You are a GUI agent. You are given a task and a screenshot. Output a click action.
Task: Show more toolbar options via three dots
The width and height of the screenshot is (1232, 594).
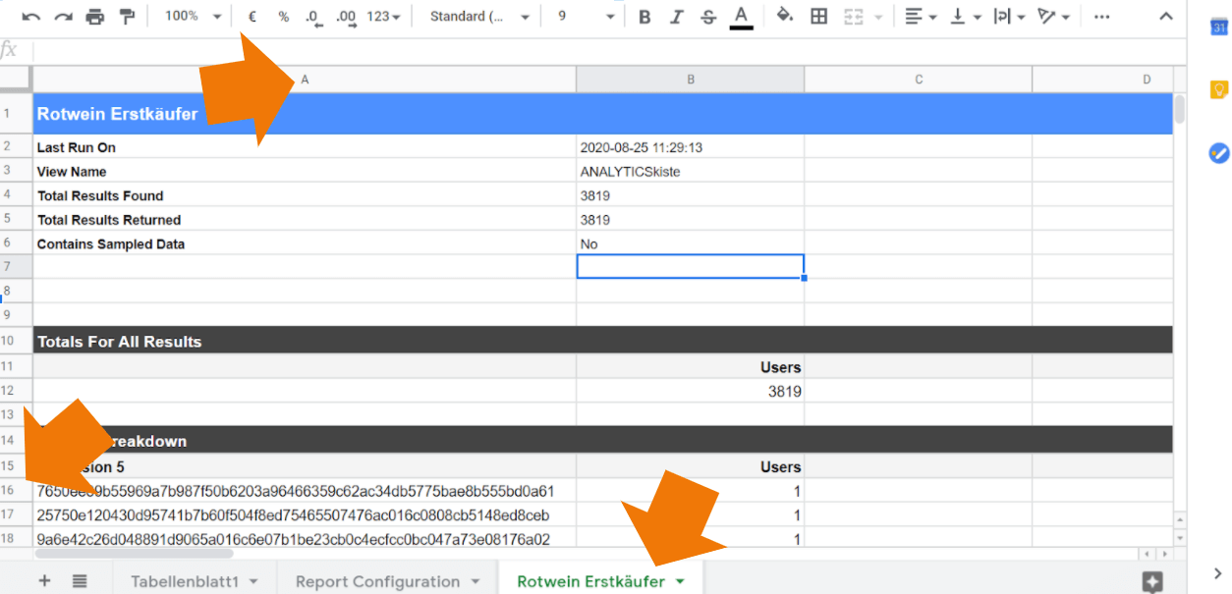[x=1102, y=17]
